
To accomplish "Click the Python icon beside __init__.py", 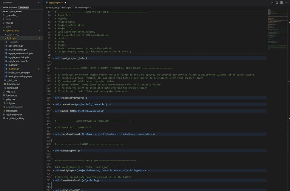I will [x=5, y=80].
